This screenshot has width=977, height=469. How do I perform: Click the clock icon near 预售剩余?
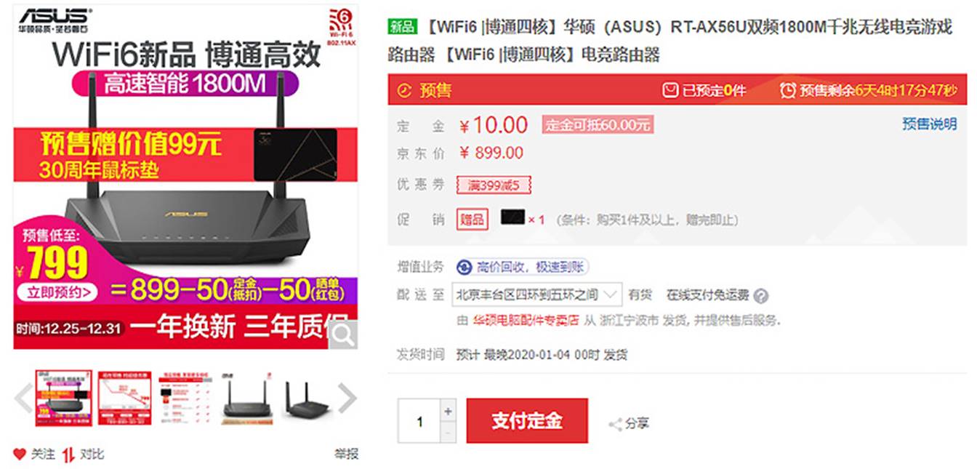click(787, 89)
